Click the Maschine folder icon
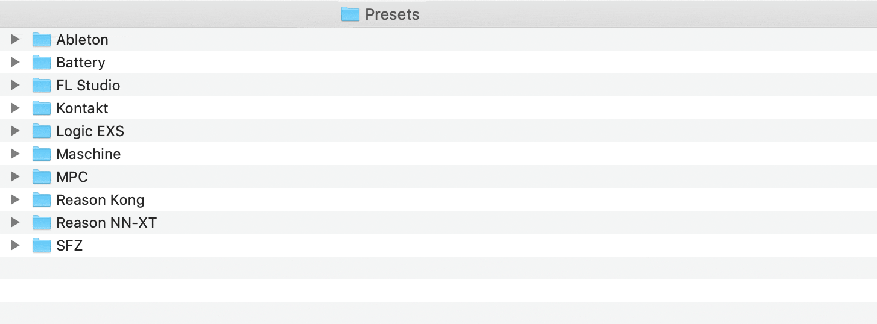 [41, 154]
